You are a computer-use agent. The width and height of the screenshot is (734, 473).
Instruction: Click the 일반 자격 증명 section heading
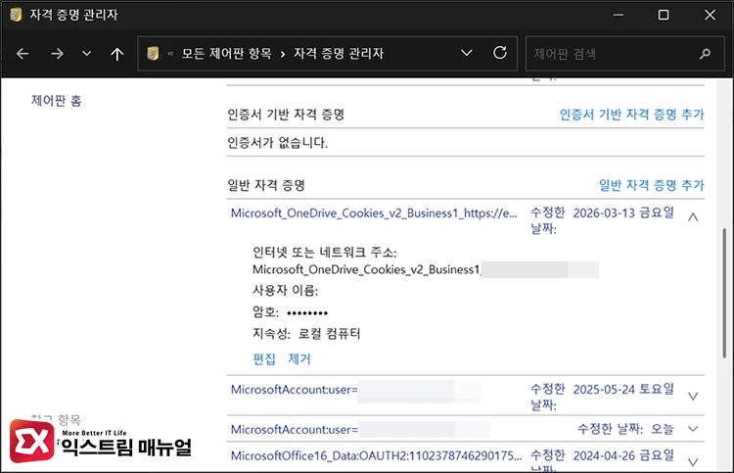[266, 185]
